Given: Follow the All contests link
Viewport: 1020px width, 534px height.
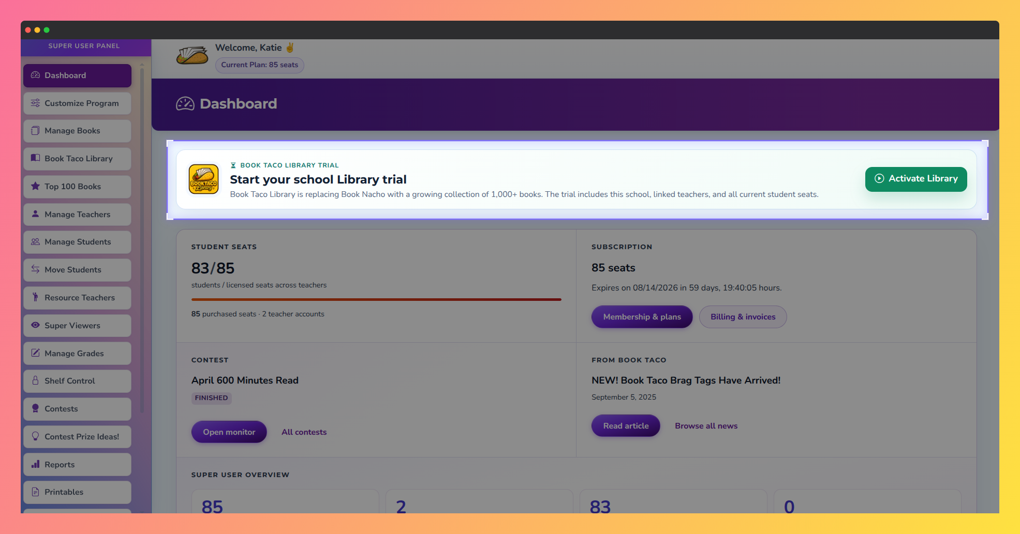Looking at the screenshot, I should [304, 432].
